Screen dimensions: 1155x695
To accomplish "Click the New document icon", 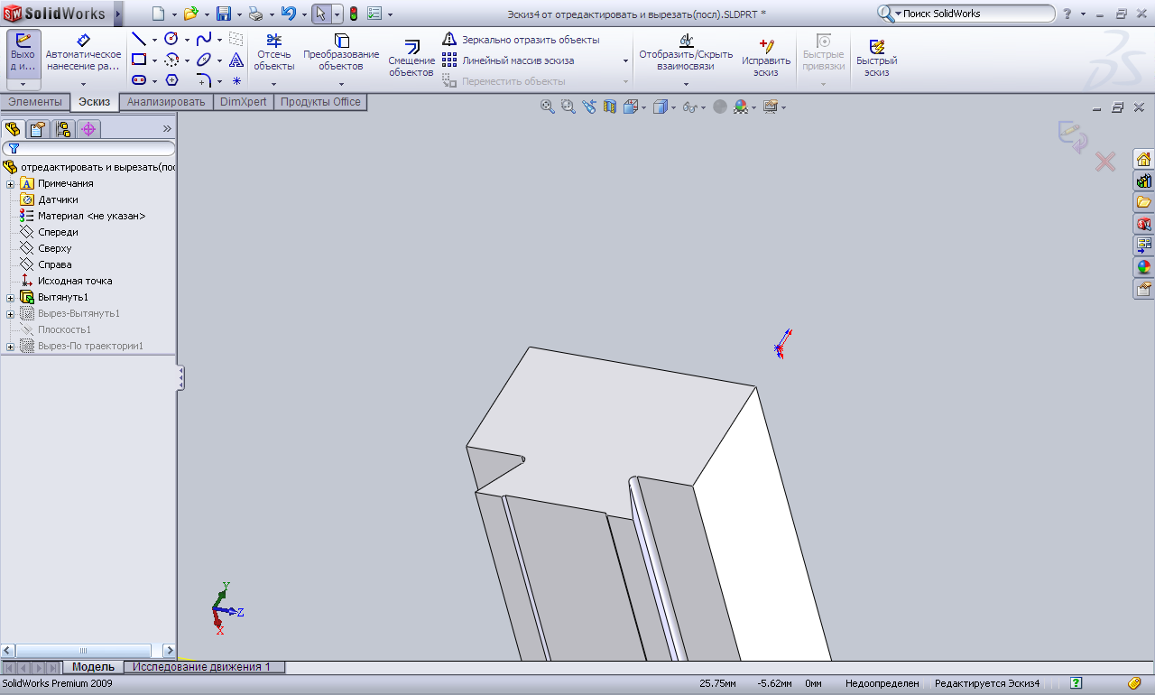I will 159,14.
